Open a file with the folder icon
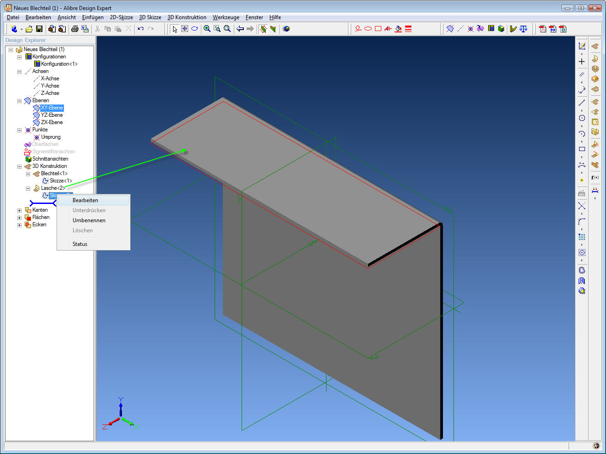 pyautogui.click(x=29, y=29)
